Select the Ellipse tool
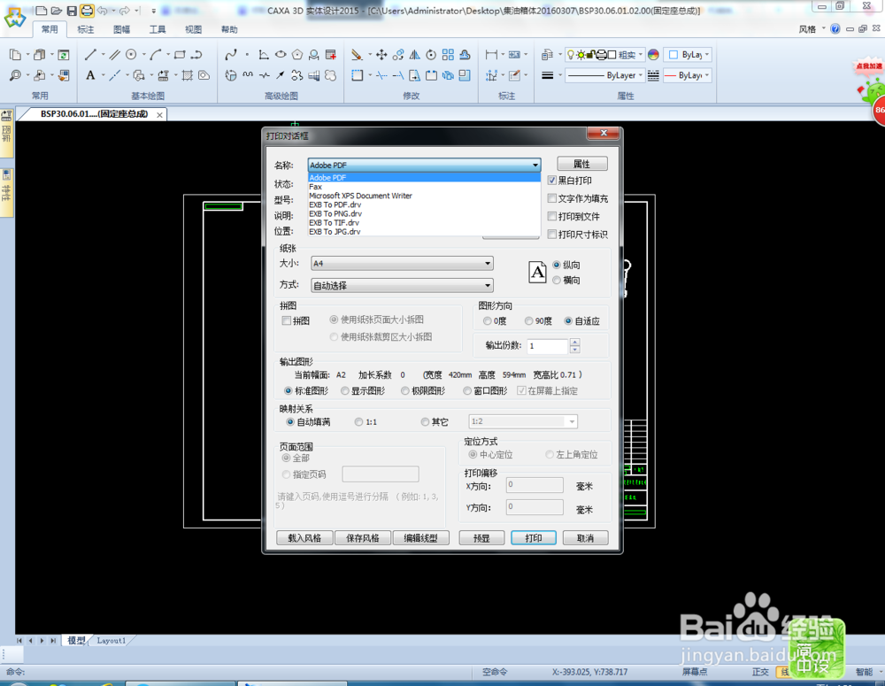Image resolution: width=885 pixels, height=686 pixels. [x=281, y=55]
